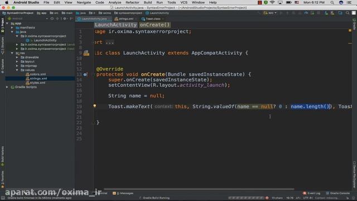Open the Gradle Console tool window
The width and height of the screenshot is (357, 201).
click(337, 193)
